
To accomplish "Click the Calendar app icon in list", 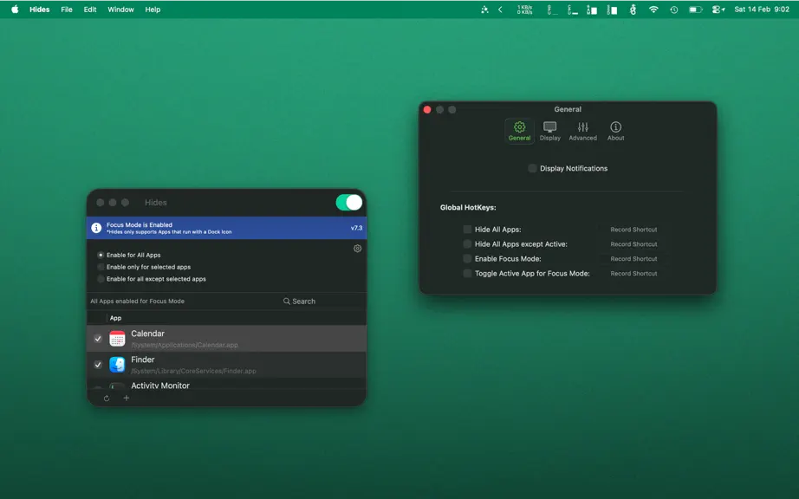I will pyautogui.click(x=117, y=339).
